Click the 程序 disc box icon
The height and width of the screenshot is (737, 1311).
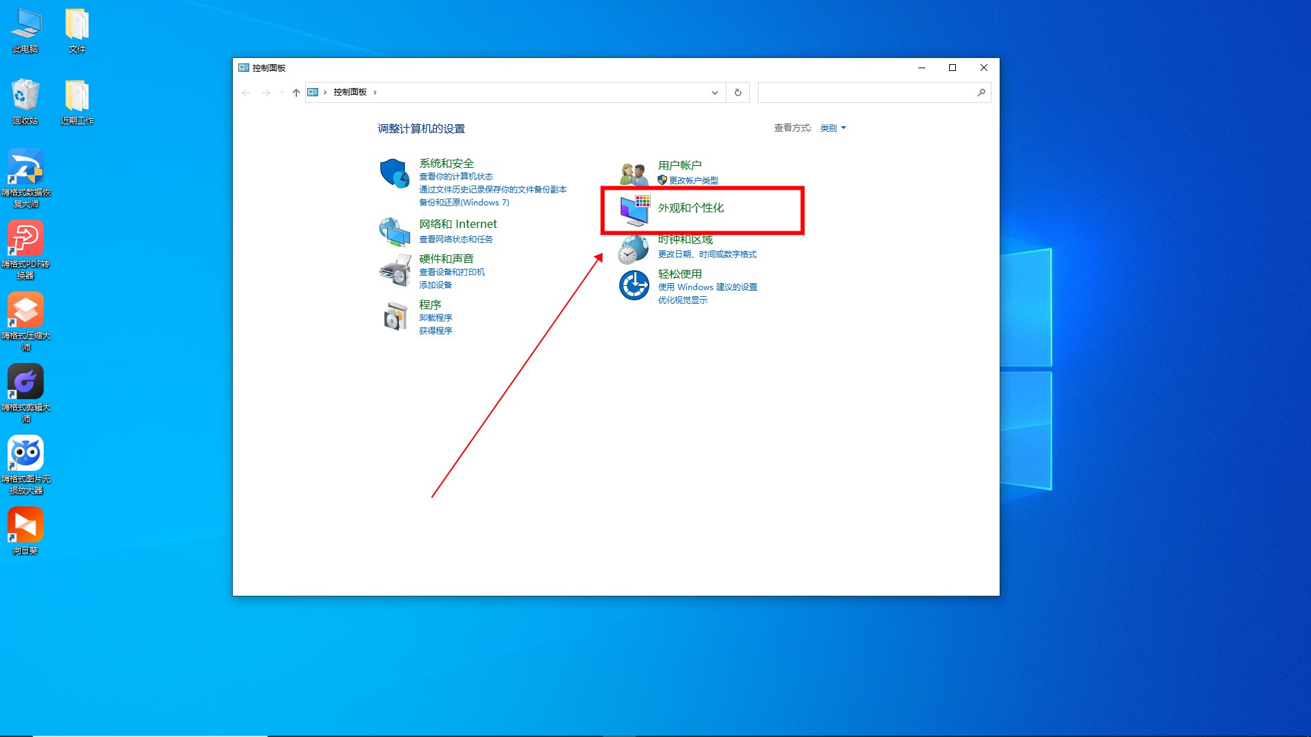pos(395,317)
